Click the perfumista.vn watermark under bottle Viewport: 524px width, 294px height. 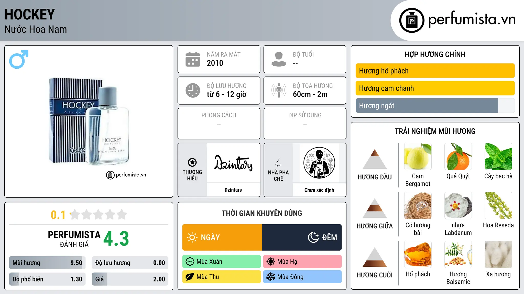click(126, 175)
